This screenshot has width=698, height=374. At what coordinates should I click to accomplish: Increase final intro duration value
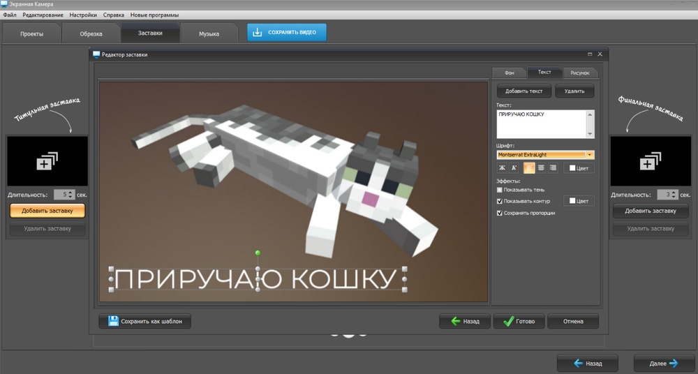[x=674, y=193]
